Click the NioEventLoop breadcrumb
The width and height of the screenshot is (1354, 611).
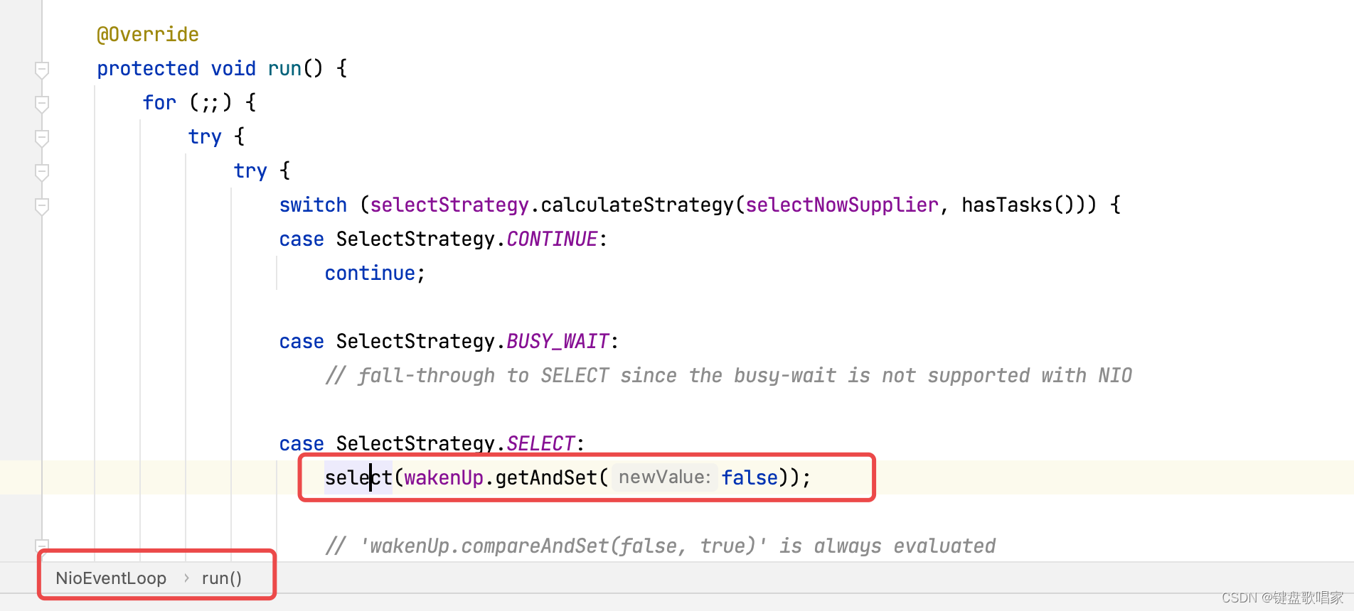click(x=111, y=578)
